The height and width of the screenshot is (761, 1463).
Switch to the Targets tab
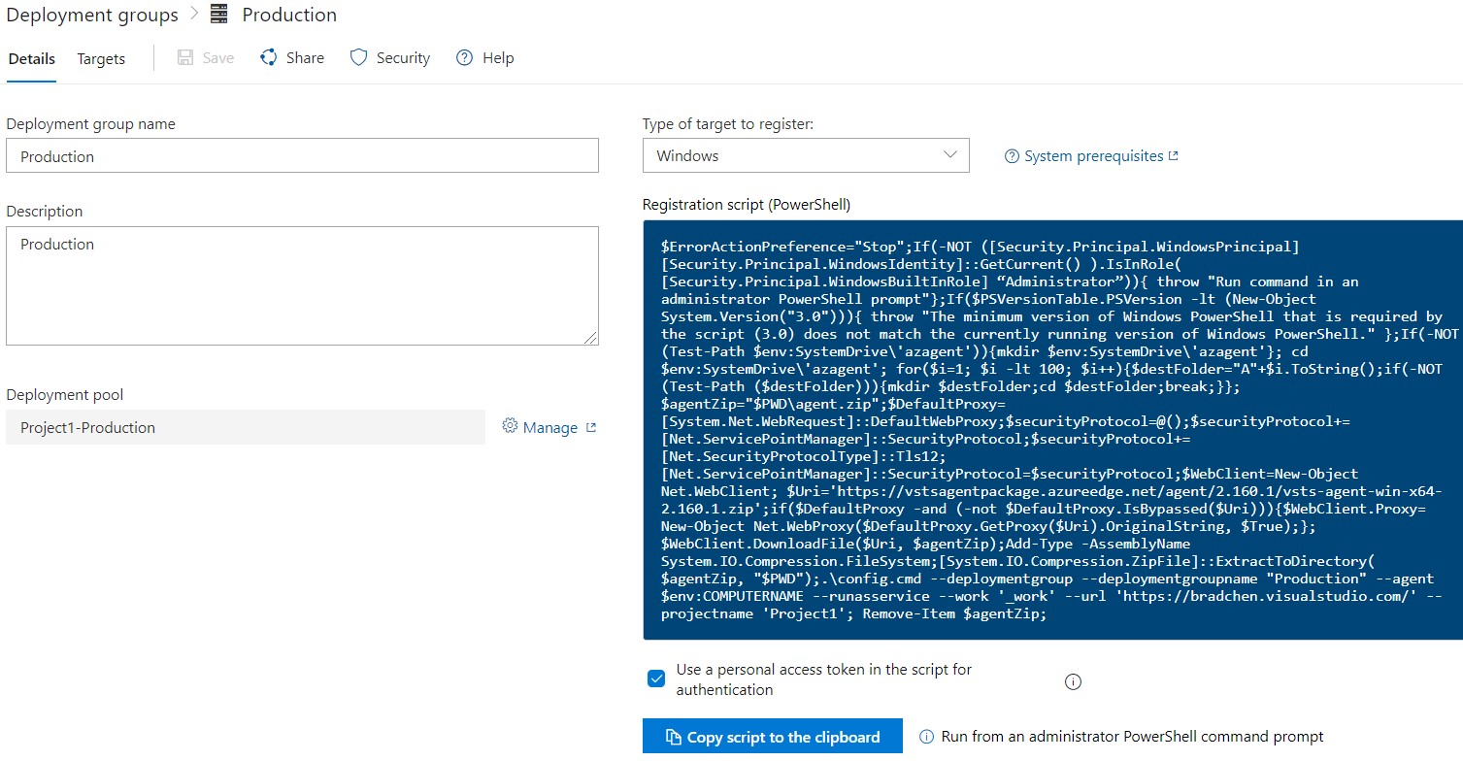pyautogui.click(x=100, y=58)
